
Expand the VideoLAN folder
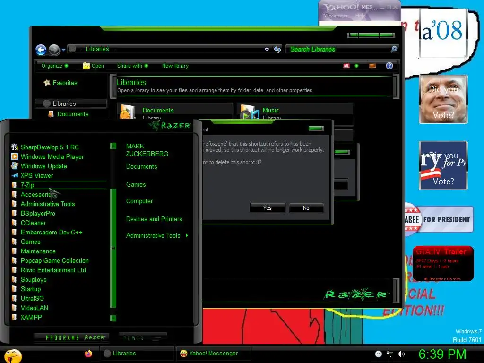tap(30, 308)
